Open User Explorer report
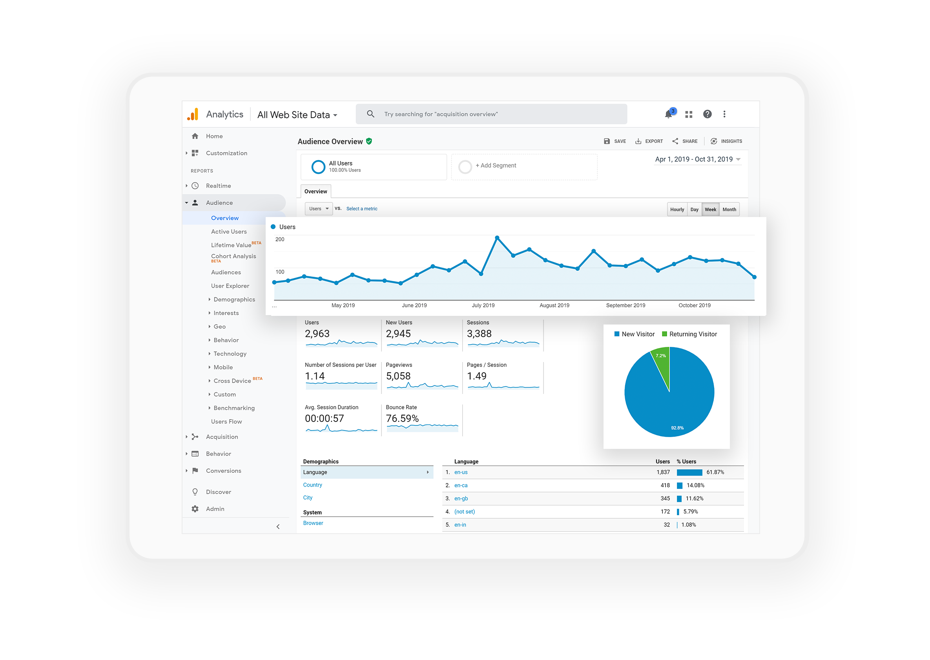Viewport: 930px width, 660px height. click(x=230, y=286)
